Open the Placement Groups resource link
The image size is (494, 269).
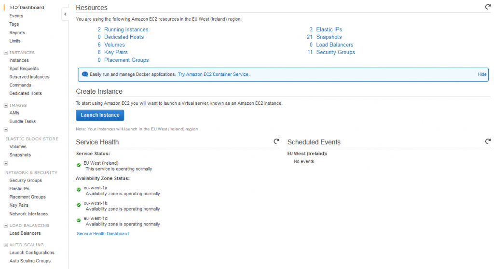pos(126,60)
